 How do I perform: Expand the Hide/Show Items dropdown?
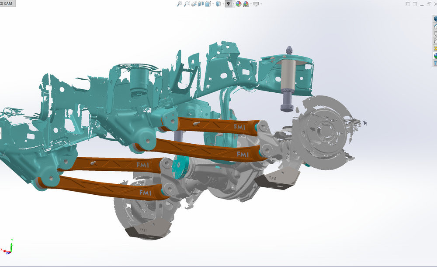[x=234, y=4]
